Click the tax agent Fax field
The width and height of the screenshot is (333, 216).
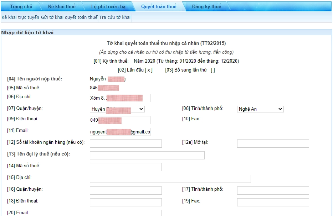[x=273, y=202]
